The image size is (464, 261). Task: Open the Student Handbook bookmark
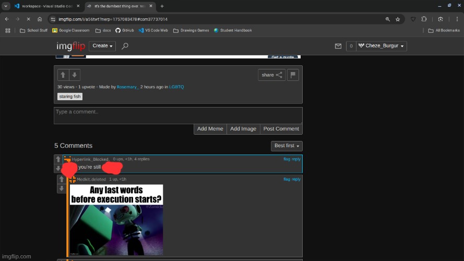pos(233,30)
